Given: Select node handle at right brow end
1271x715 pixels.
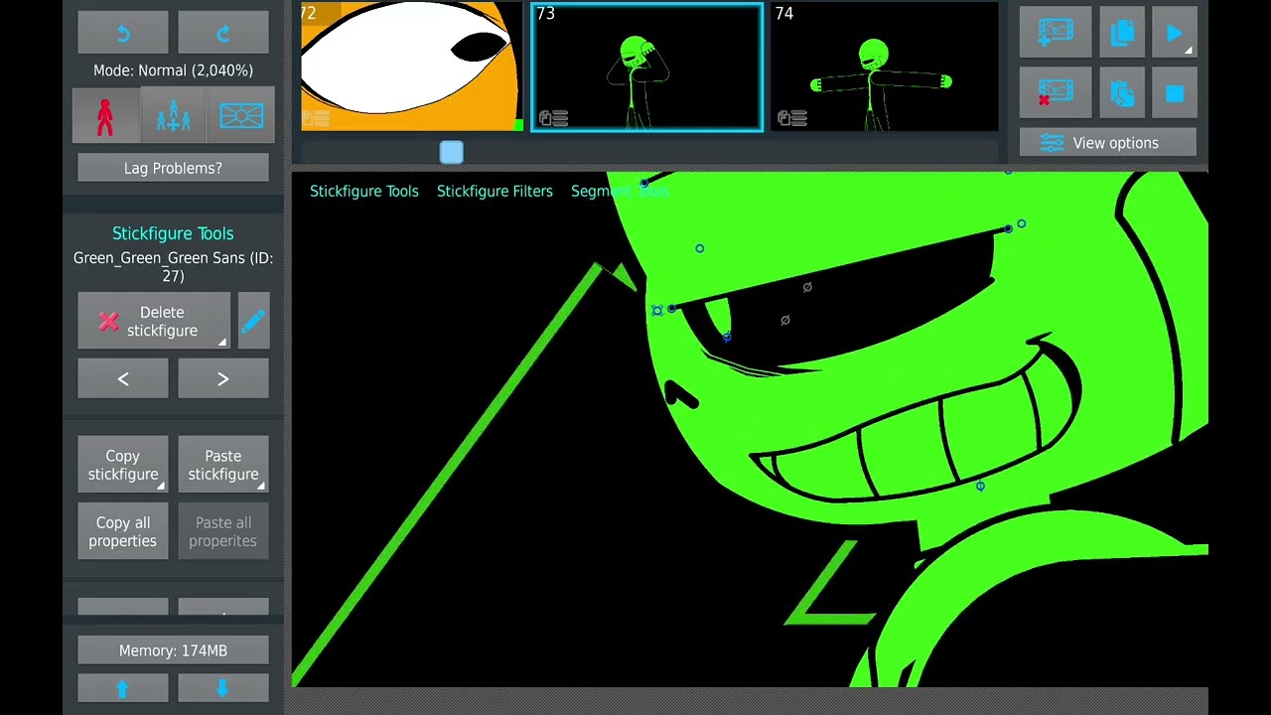Looking at the screenshot, I should pyautogui.click(x=1022, y=224).
